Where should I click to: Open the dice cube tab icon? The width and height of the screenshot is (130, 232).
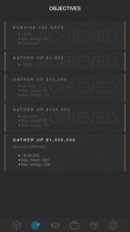(17, 225)
